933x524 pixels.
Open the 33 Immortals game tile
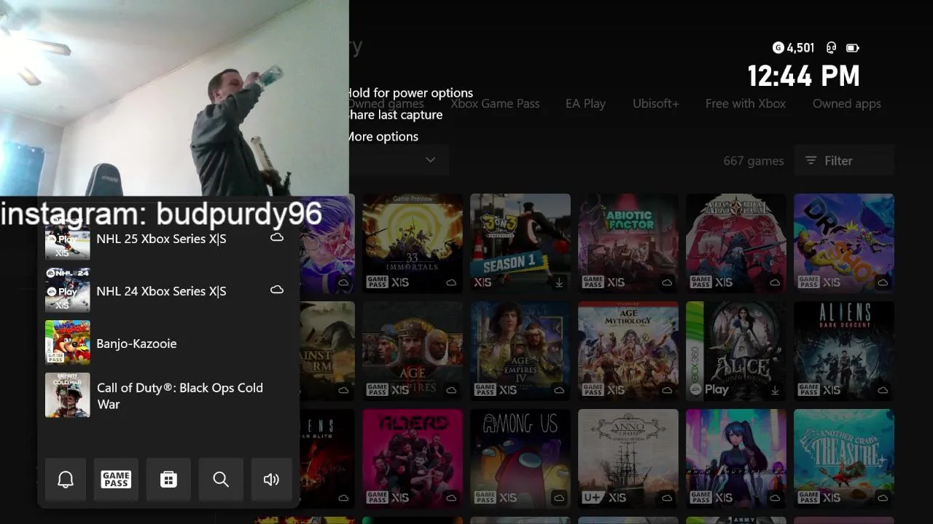pos(413,243)
